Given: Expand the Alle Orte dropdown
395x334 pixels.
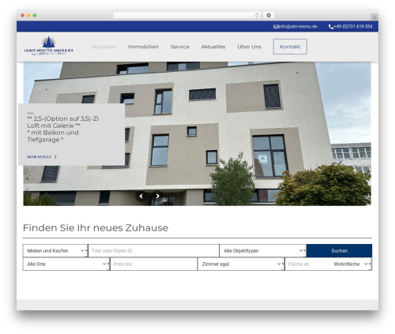Looking at the screenshot, I should pyautogui.click(x=66, y=264).
